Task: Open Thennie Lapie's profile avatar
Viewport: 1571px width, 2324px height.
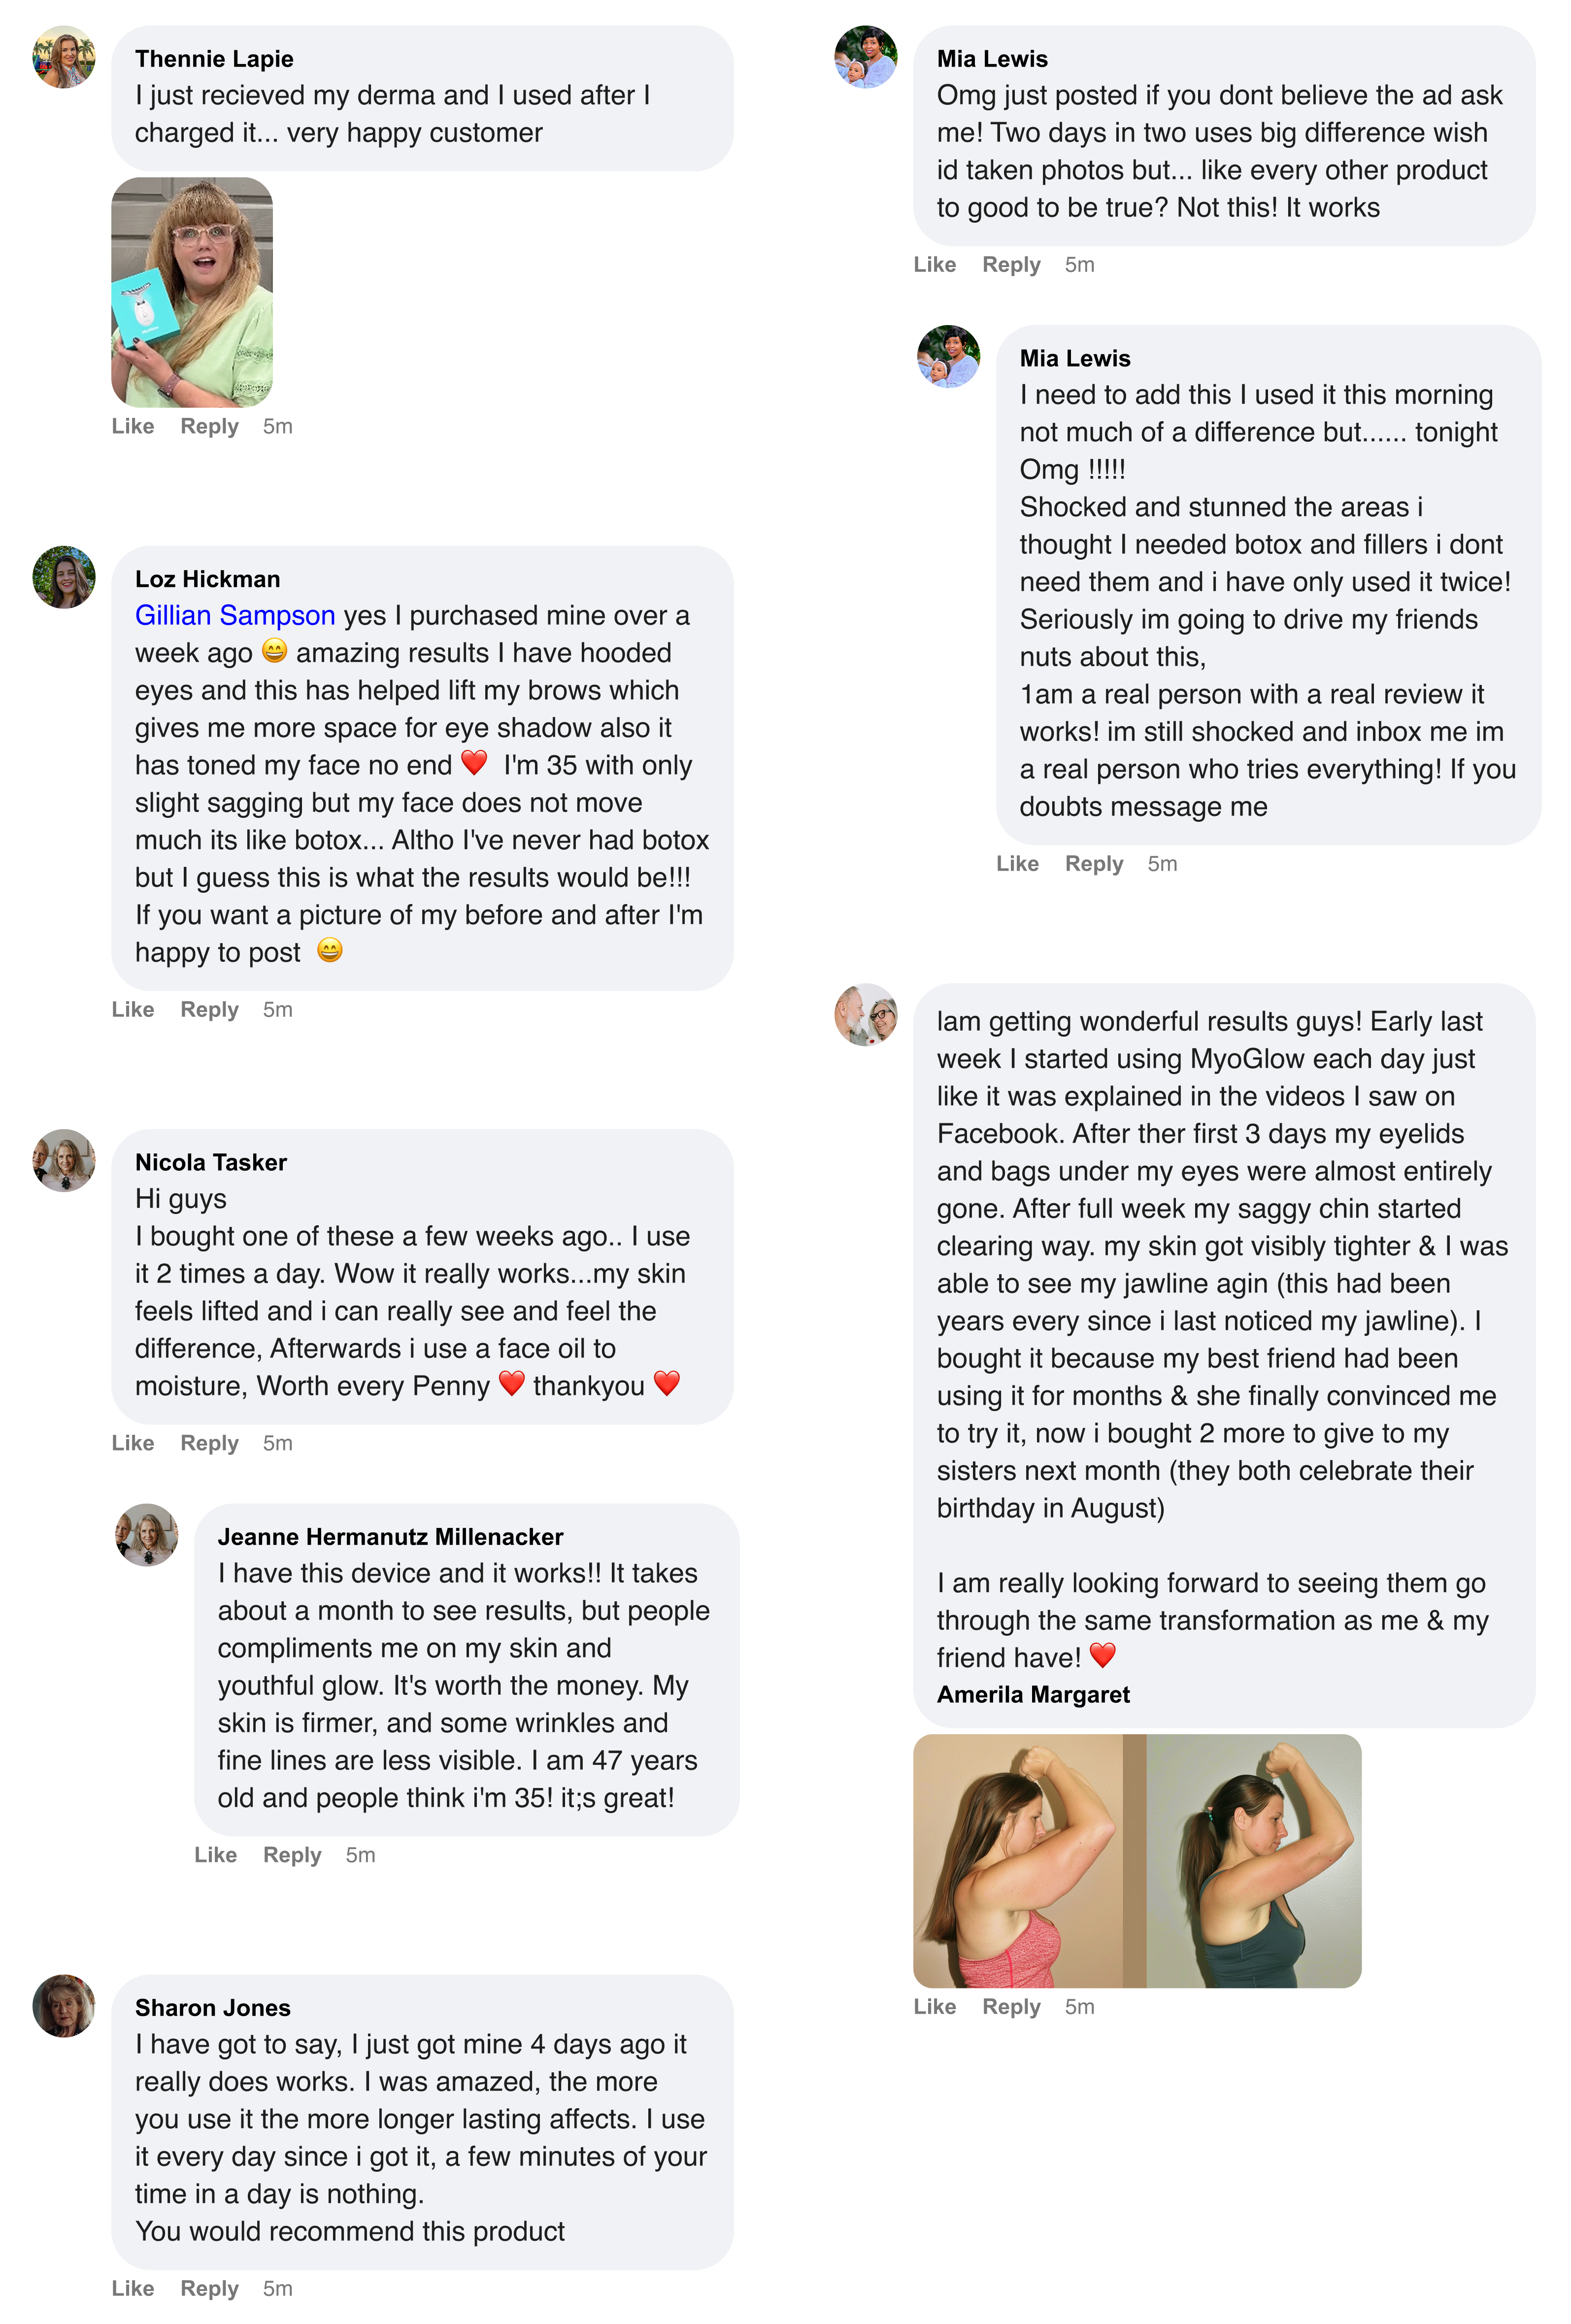Action: [x=64, y=57]
